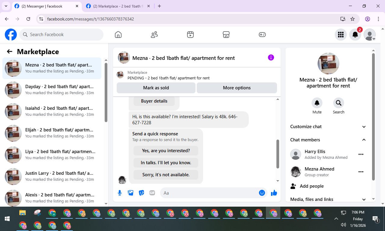The image size is (385, 231).
Task: Open the Chrome profile icon in toolbar
Action: pos(368,19)
